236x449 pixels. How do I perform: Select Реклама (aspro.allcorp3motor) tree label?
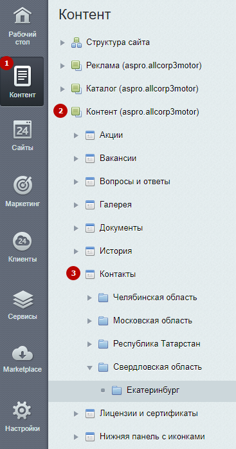pos(144,66)
